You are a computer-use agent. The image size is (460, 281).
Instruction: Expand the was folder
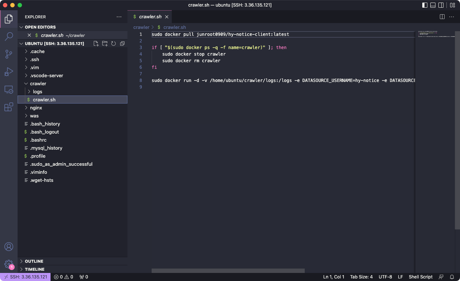pyautogui.click(x=73, y=116)
